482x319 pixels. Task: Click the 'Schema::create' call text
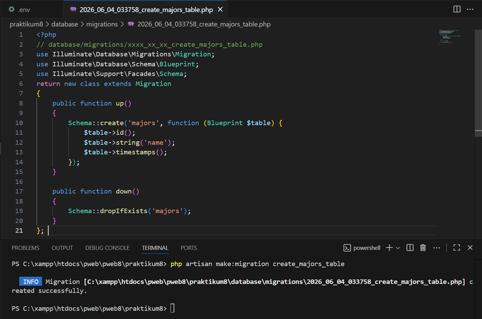point(96,123)
